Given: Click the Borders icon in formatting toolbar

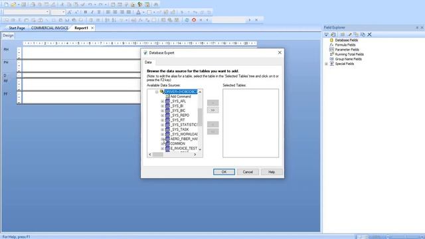Looking at the screenshot, I should tap(149, 12).
